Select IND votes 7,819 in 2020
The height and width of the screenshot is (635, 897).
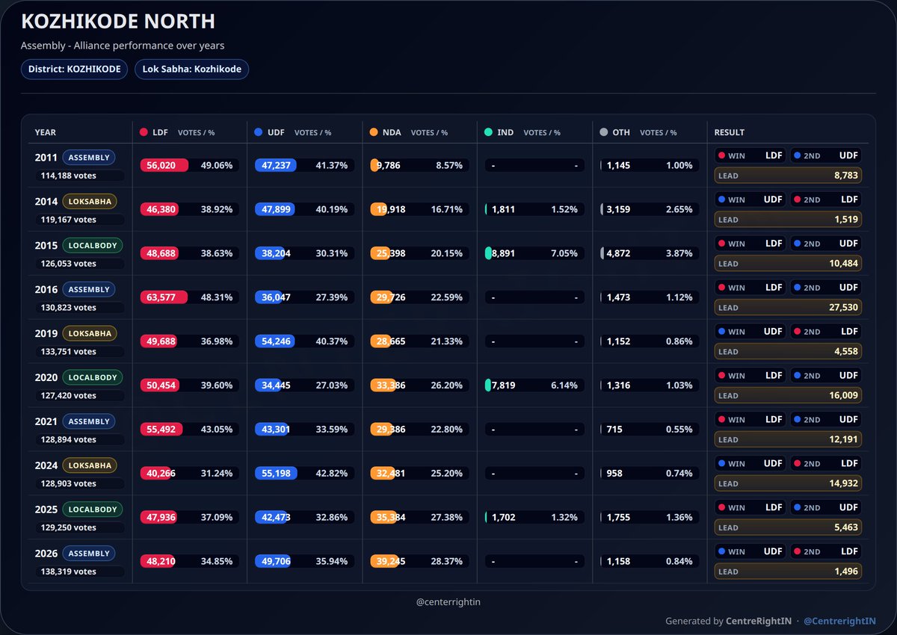pyautogui.click(x=503, y=385)
